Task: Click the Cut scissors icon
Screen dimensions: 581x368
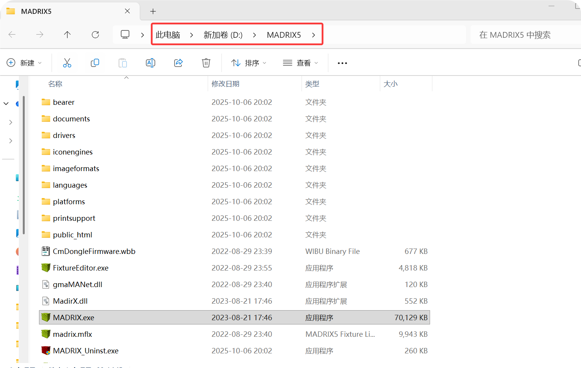Action: click(x=67, y=63)
